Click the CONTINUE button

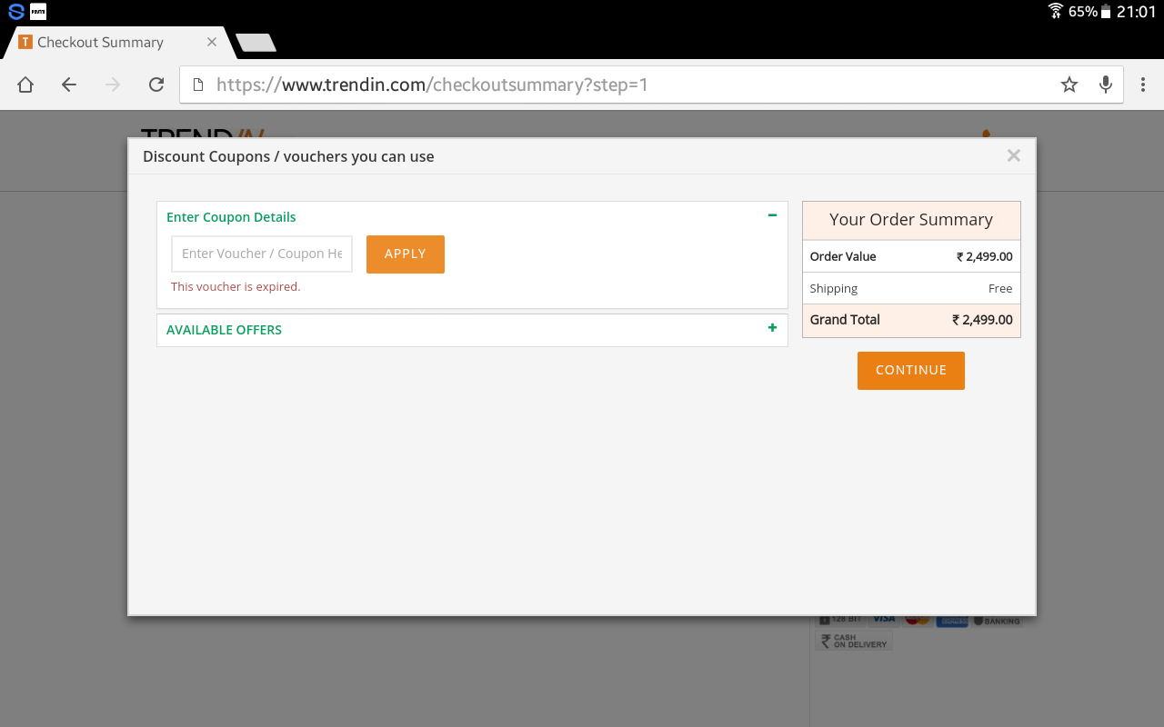910,371
